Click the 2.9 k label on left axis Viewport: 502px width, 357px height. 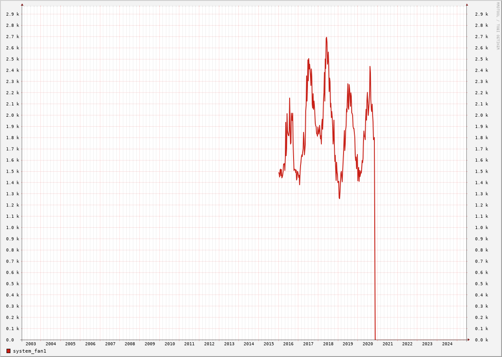point(13,14)
